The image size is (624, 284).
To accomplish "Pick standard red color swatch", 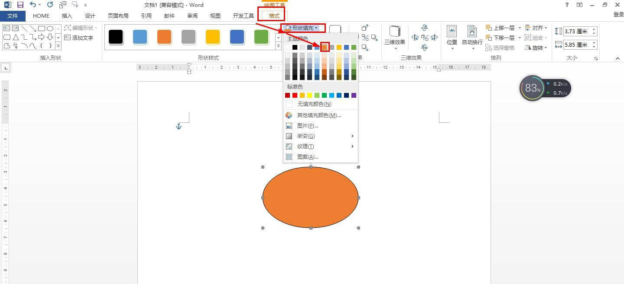I will (x=295, y=95).
